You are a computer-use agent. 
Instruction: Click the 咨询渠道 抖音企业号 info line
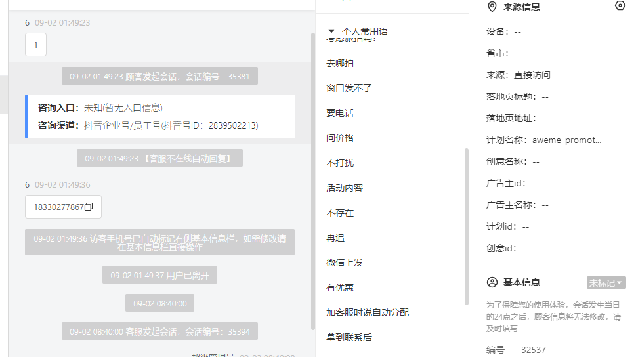[x=148, y=126]
